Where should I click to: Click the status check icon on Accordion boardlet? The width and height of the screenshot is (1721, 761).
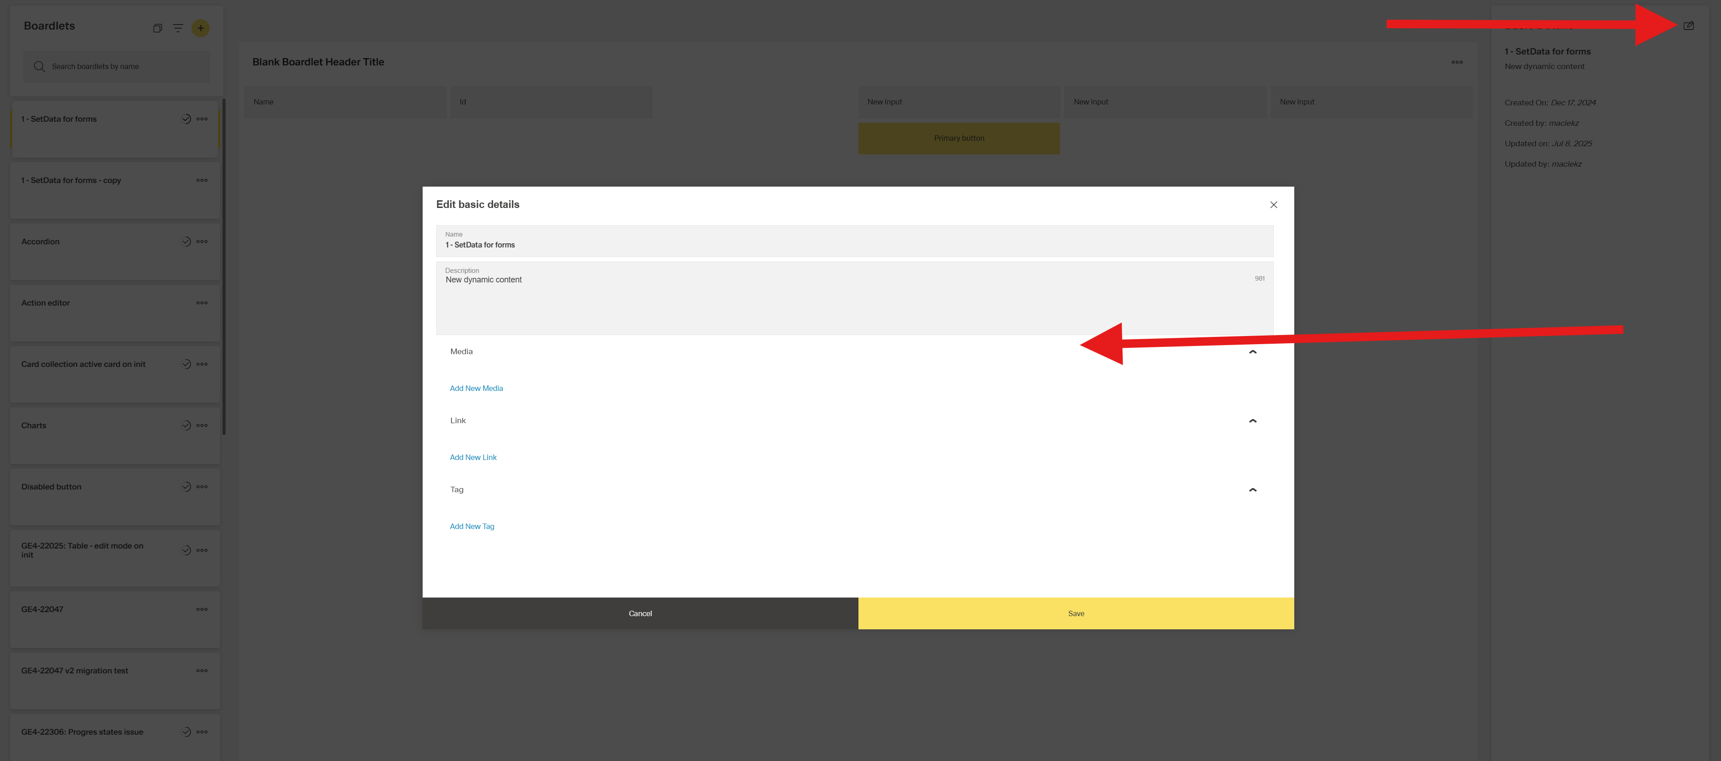coord(186,242)
